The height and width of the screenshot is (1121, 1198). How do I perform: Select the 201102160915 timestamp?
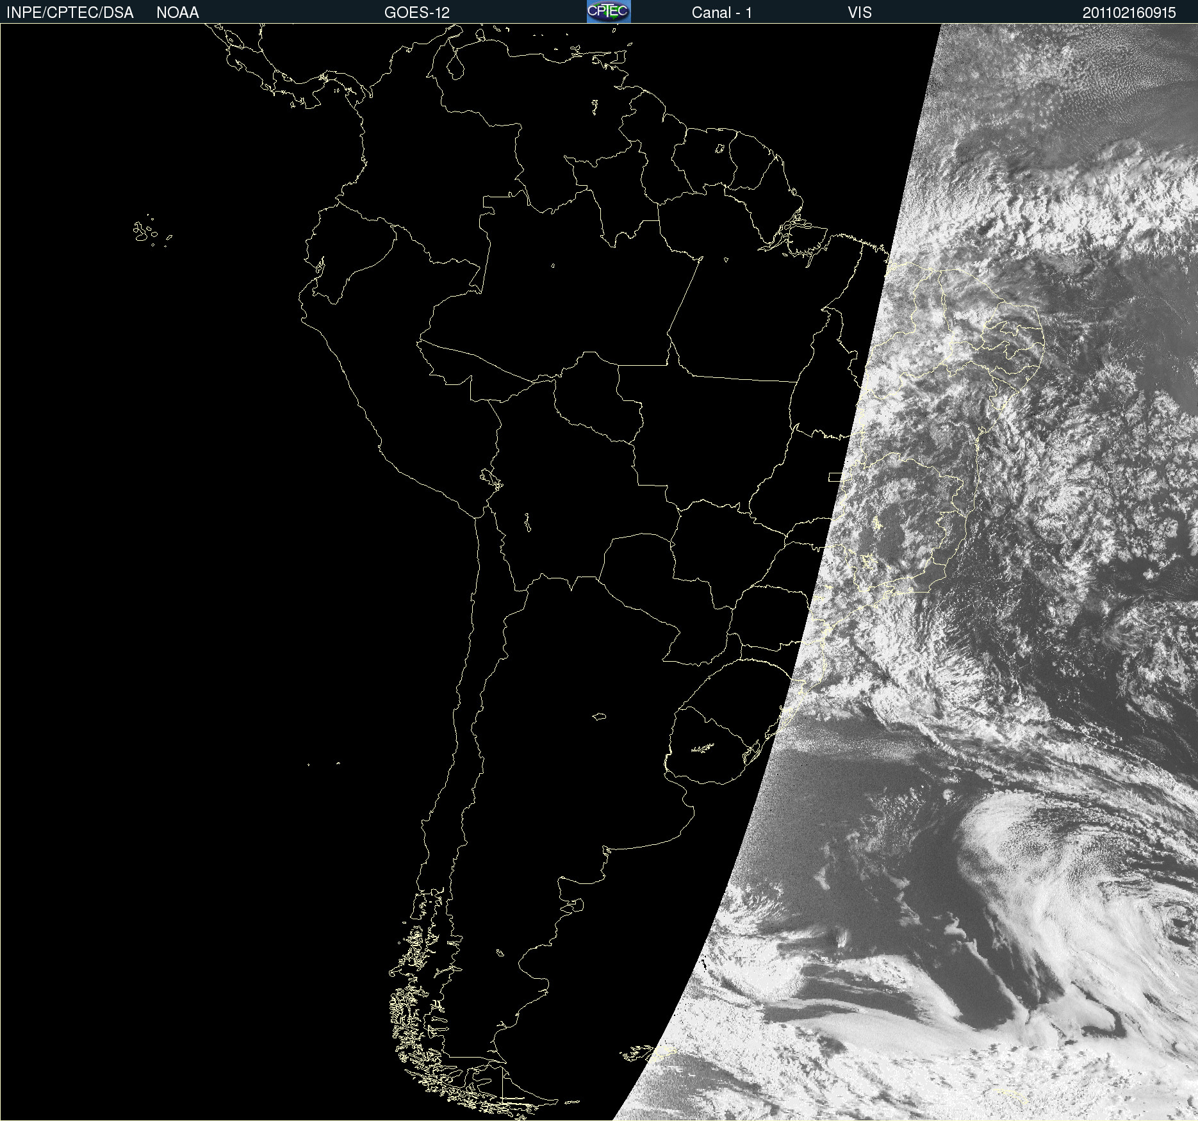pos(1129,13)
